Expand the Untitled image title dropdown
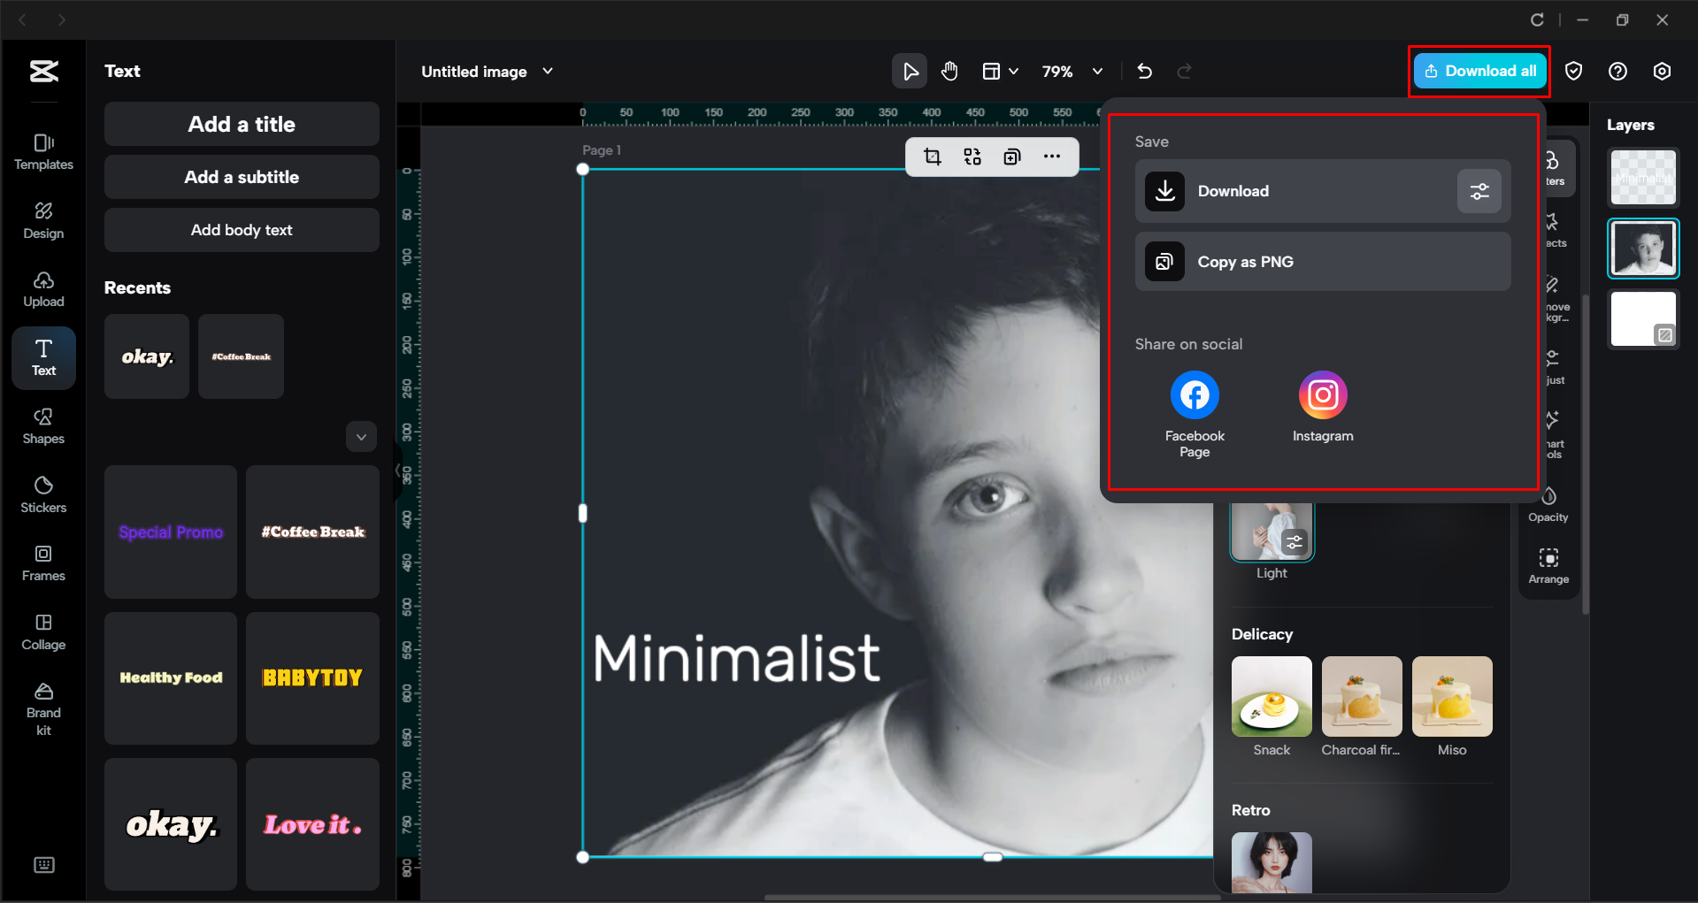 (x=548, y=71)
